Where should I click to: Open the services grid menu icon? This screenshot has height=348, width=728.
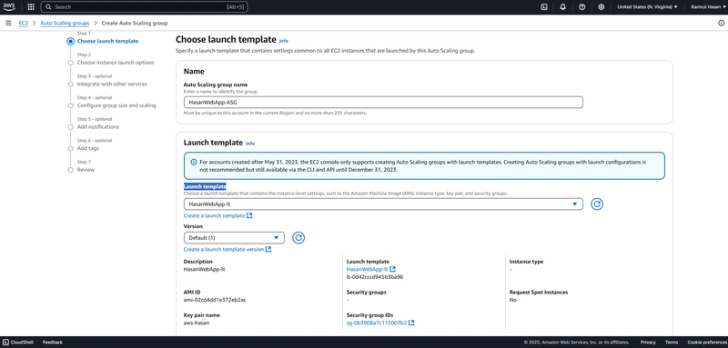tap(31, 7)
